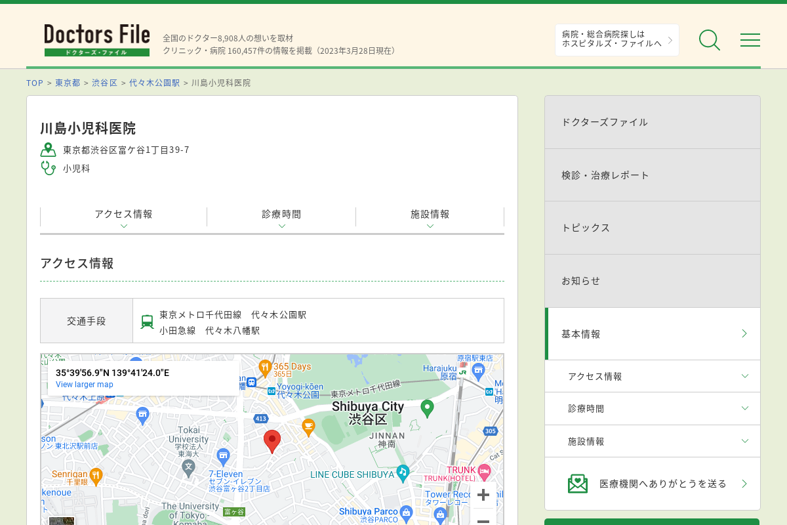Click the 交通手段 table header cell
This screenshot has height=525, width=787.
click(x=87, y=321)
